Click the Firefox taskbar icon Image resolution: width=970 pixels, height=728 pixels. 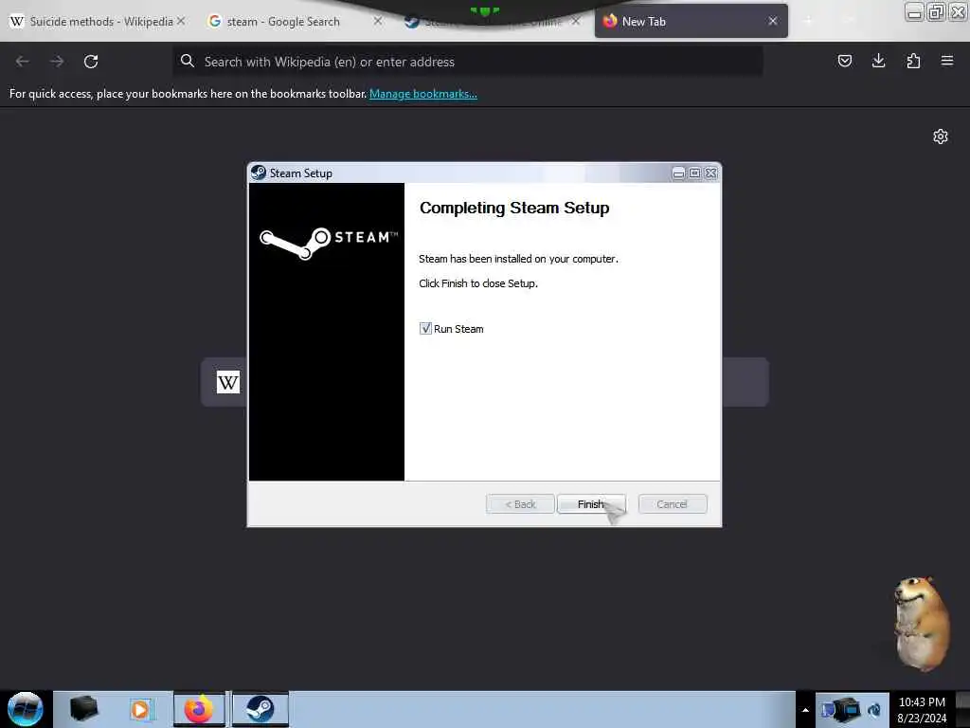pyautogui.click(x=199, y=709)
